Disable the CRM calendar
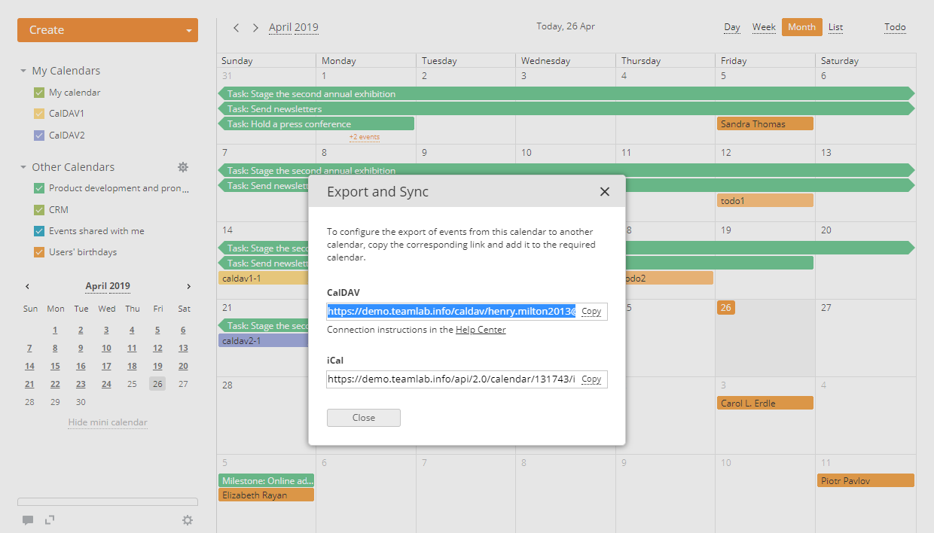This screenshot has width=934, height=533. [40, 209]
